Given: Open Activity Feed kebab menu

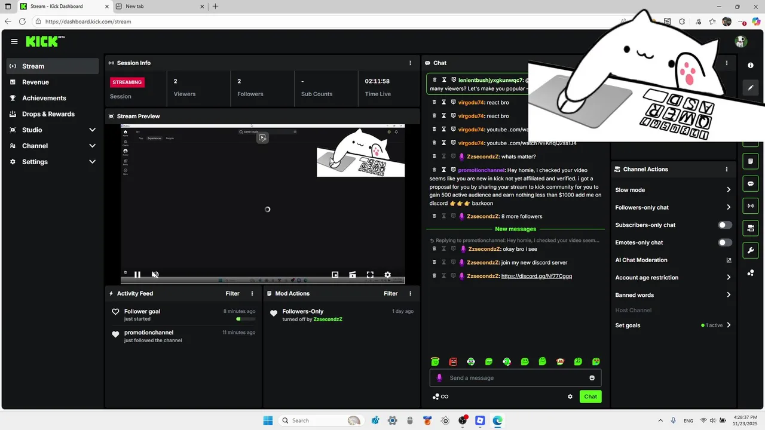Looking at the screenshot, I should coord(252,293).
